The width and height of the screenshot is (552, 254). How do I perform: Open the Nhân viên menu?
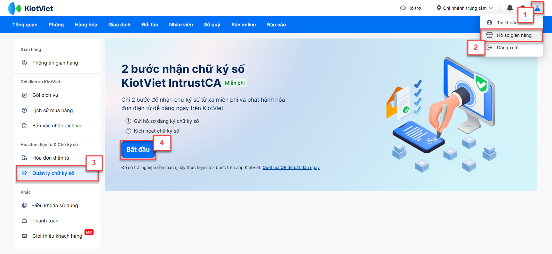tap(181, 25)
